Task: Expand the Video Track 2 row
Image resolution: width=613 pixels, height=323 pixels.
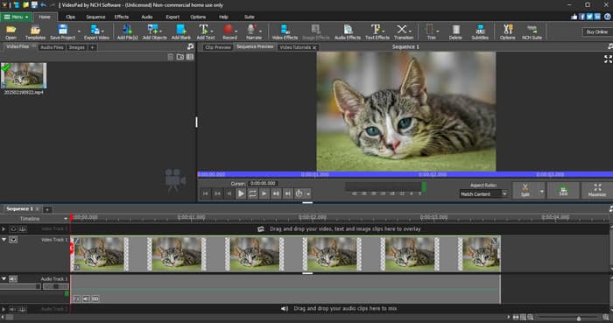Action: tap(4, 228)
